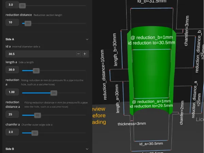Click the reduction a slider handle
Image resolution: width=204 pixels, height=153 pixels.
[x=54, y=93]
